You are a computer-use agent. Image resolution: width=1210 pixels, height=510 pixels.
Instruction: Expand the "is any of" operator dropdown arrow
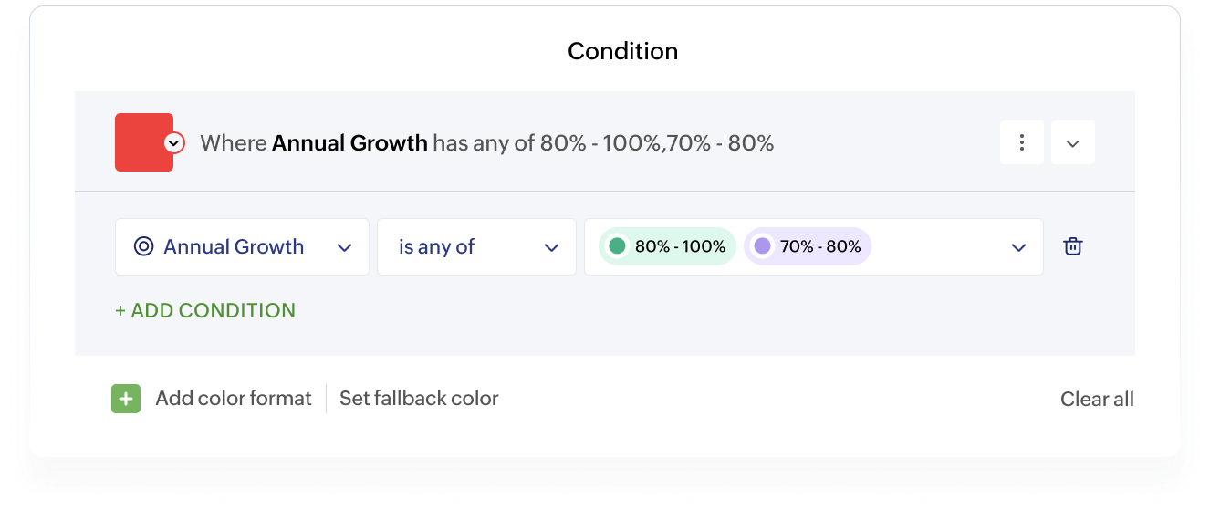pos(551,247)
